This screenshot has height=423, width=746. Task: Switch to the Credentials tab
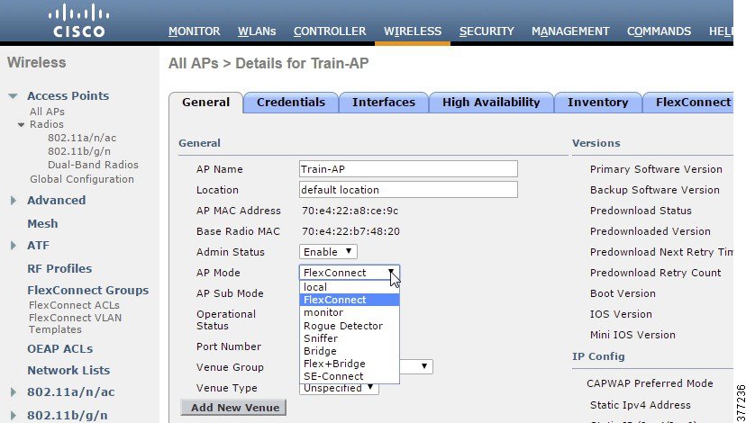(x=291, y=103)
